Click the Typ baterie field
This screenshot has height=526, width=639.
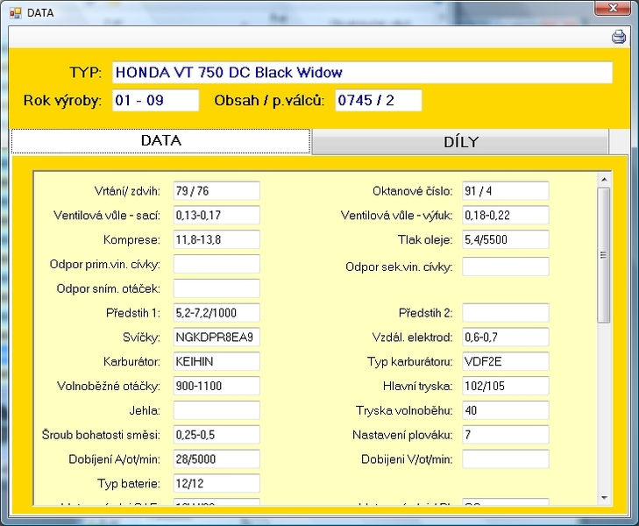(217, 484)
